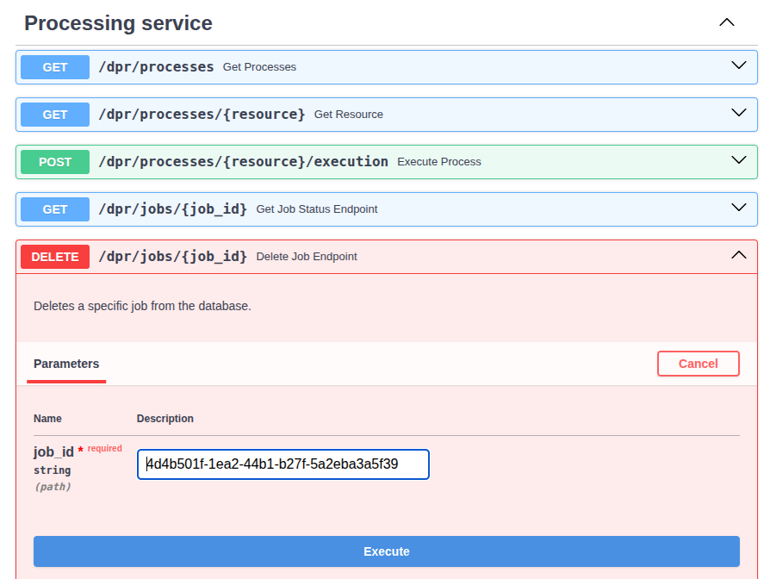
Task: Click the Get Processes description text
Action: (260, 66)
